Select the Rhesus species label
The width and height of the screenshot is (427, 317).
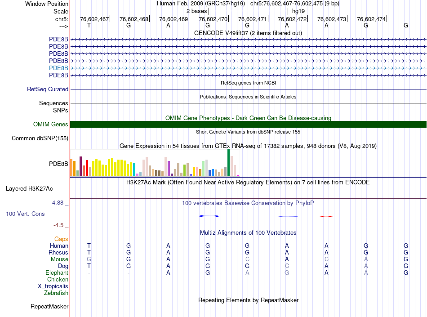click(58, 253)
